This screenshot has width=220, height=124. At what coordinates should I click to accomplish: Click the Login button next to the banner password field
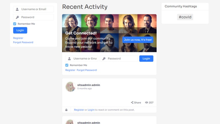[x=146, y=58]
